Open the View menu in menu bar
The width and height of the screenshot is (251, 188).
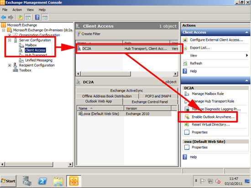point(30,10)
